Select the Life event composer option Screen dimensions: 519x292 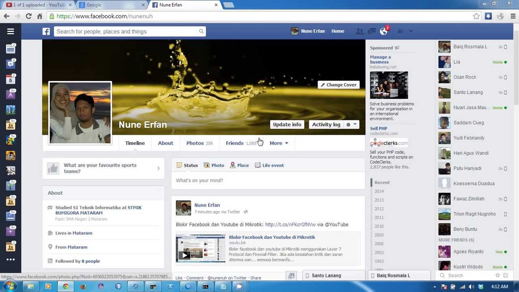point(269,165)
